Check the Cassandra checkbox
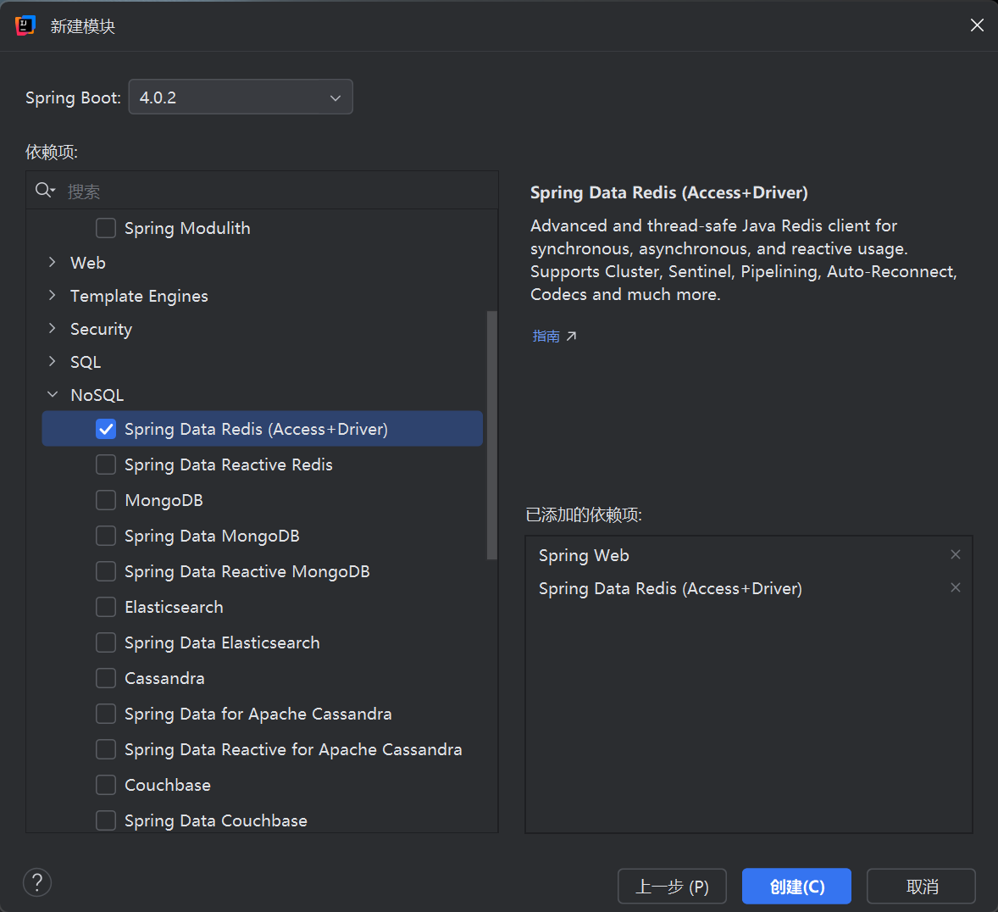 [106, 679]
